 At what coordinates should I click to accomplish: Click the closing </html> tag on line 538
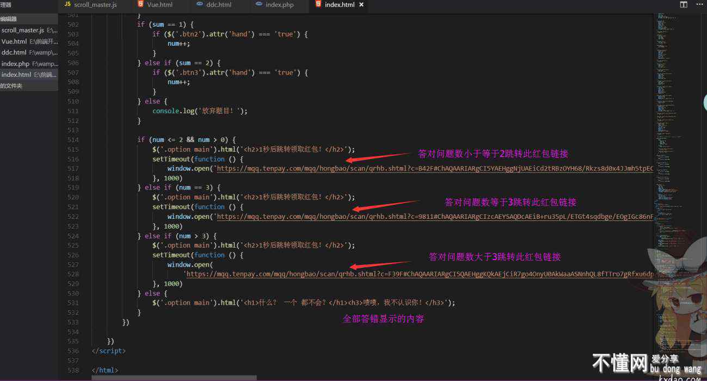pos(104,371)
